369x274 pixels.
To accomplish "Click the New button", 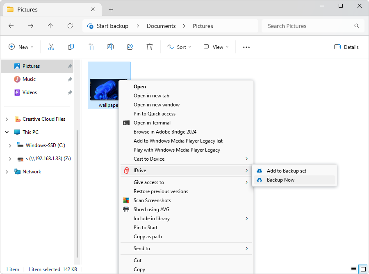I will 21,47.
